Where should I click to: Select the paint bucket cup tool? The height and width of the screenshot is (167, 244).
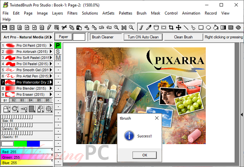coord(156,27)
